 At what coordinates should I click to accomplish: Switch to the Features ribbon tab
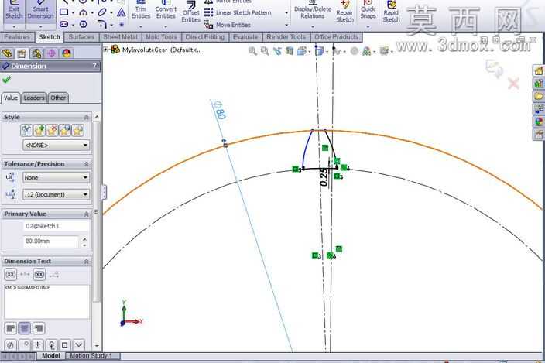click(17, 37)
